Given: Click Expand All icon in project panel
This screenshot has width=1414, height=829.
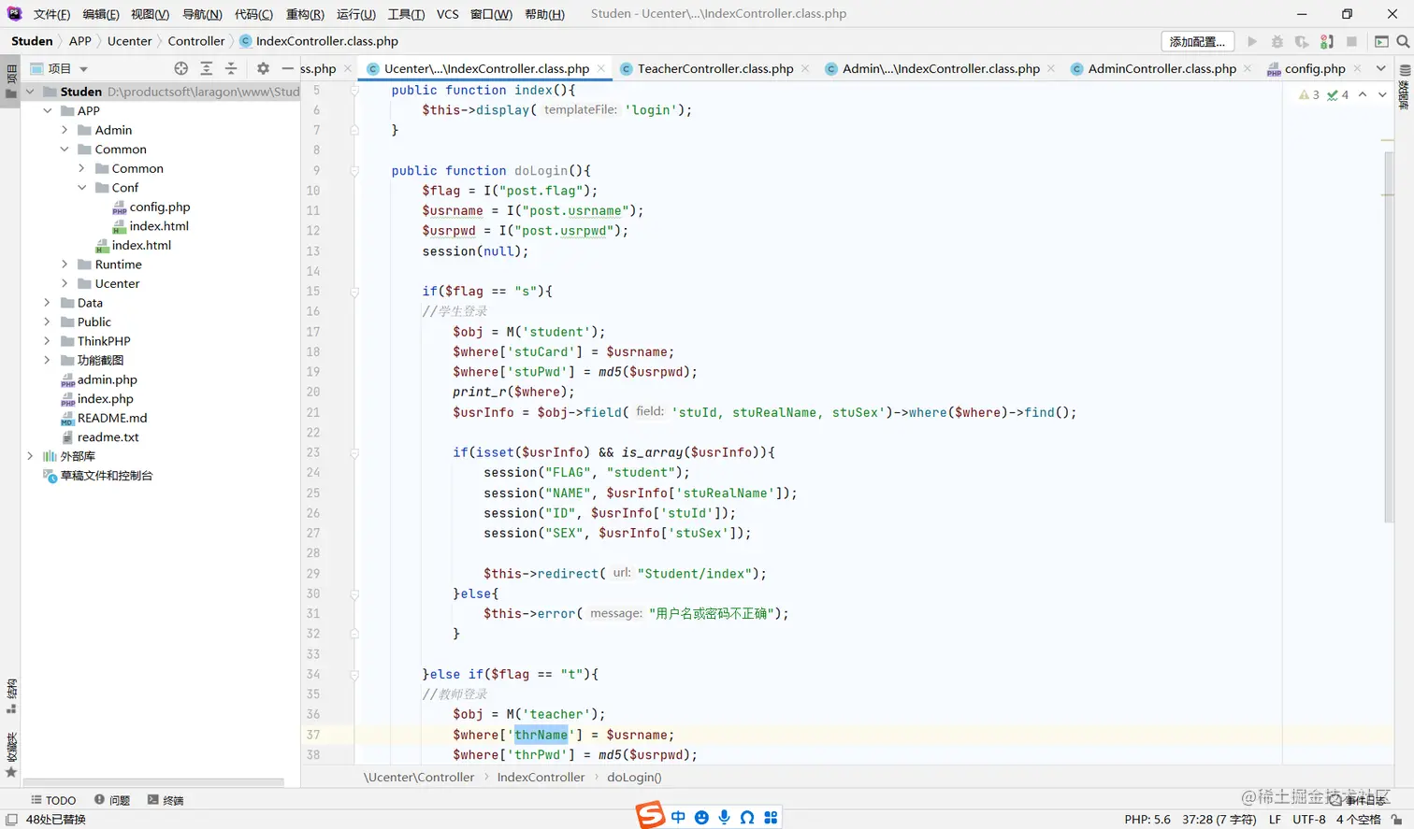Looking at the screenshot, I should pos(207,68).
